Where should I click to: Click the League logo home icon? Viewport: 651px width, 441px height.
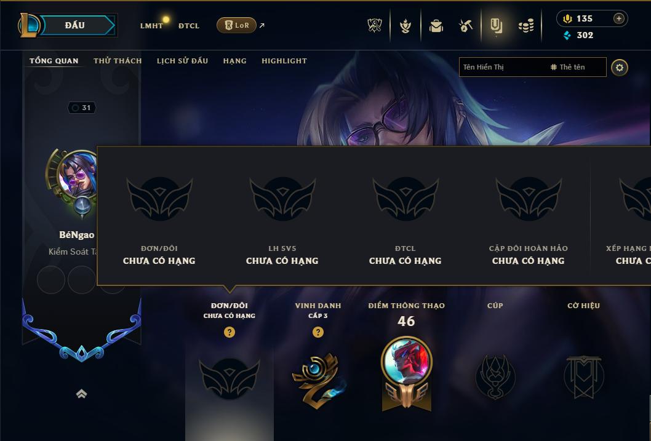pos(28,25)
